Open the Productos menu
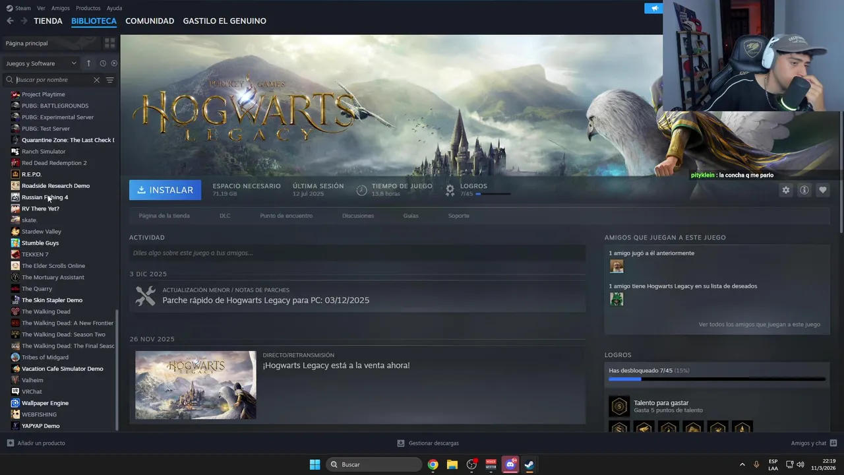844x475 pixels. coord(88,8)
